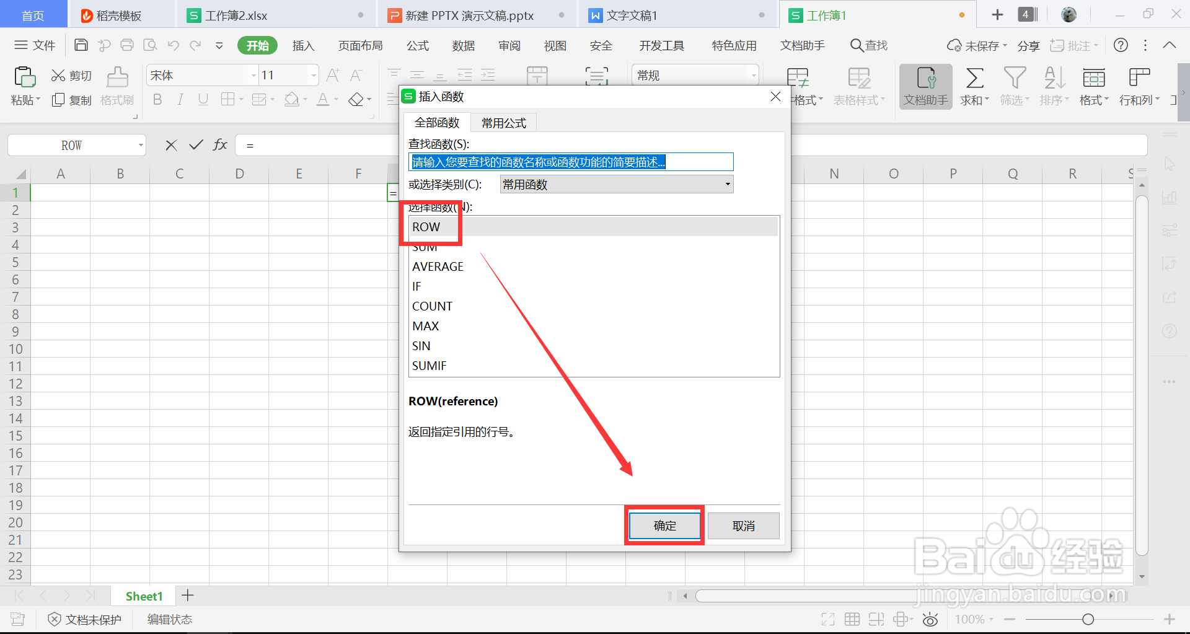
Task: Cancel formula entry with X icon
Action: coord(172,145)
